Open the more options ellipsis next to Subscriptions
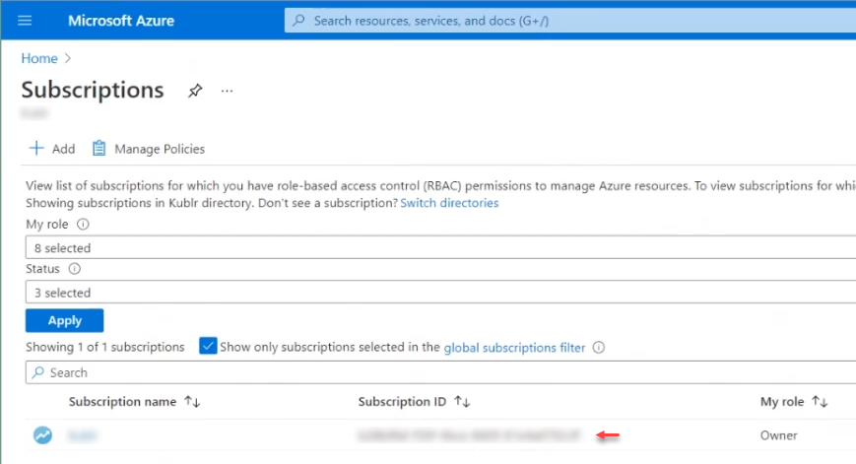 [228, 92]
